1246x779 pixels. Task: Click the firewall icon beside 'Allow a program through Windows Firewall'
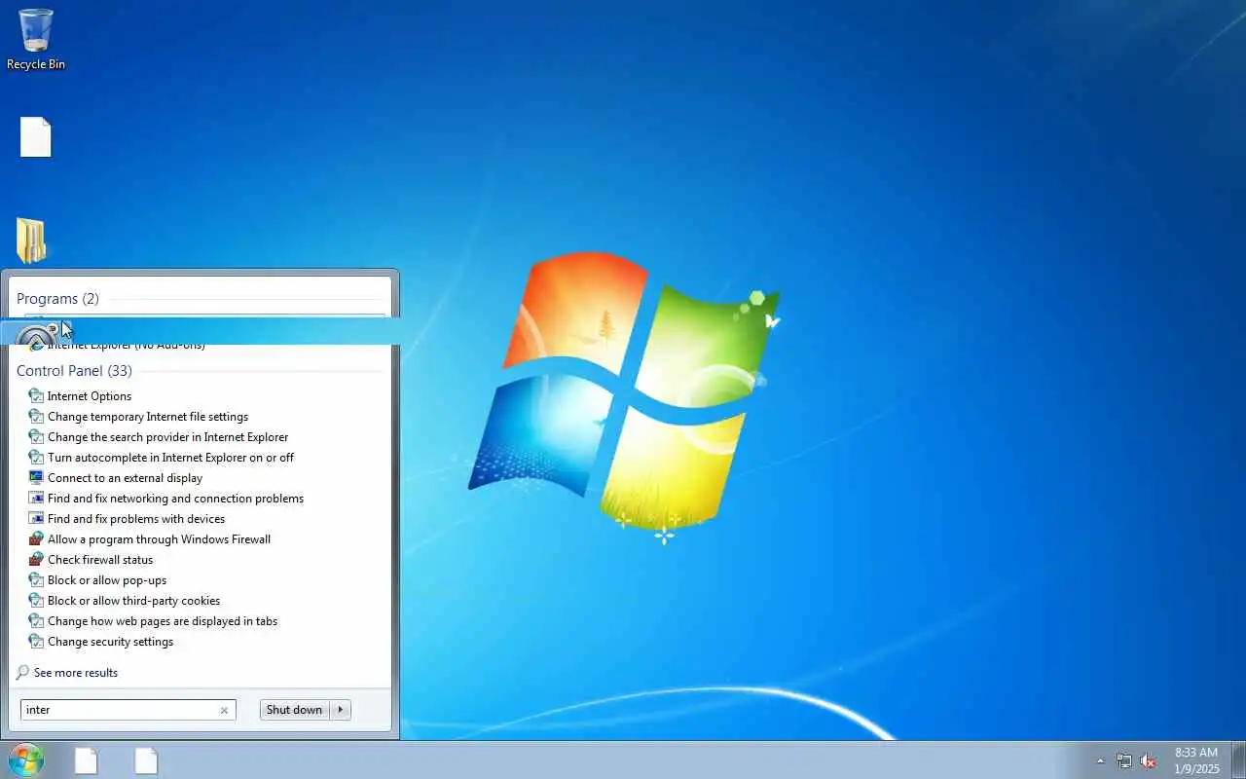(x=36, y=539)
